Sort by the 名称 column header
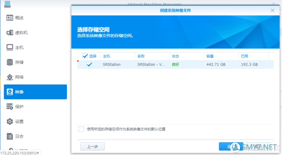 click(152, 56)
